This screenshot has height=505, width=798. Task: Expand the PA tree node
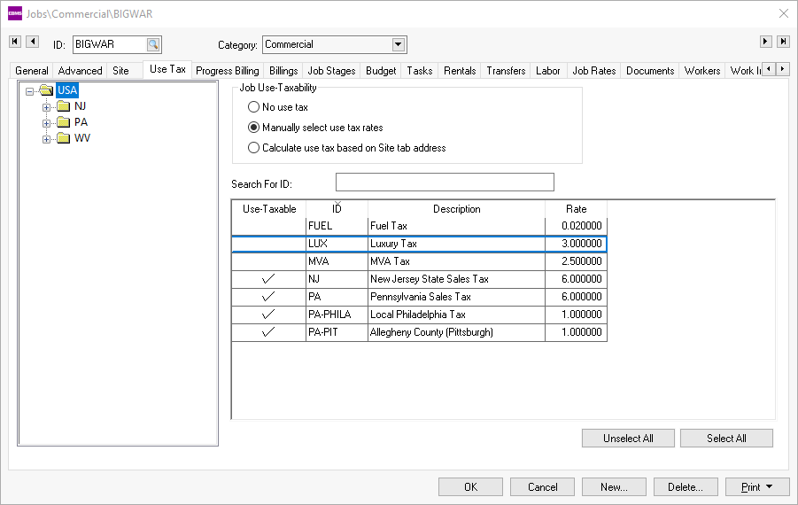tap(47, 123)
